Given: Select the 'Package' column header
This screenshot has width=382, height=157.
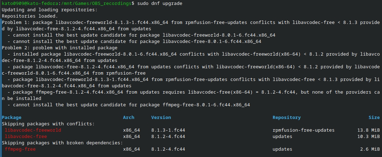Looking at the screenshot, I should 11,118.
